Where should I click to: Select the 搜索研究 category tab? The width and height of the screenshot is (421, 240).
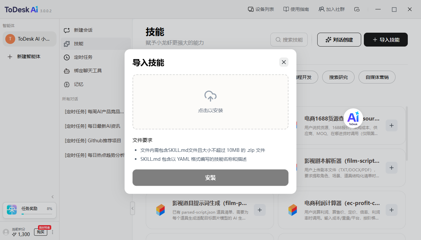point(338,77)
